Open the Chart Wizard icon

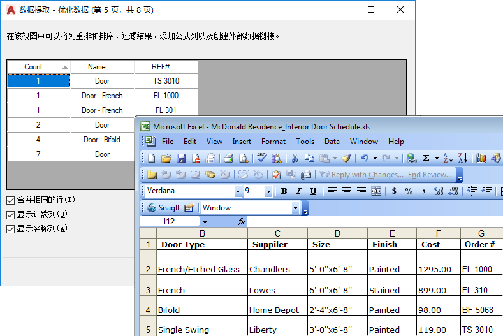481,158
